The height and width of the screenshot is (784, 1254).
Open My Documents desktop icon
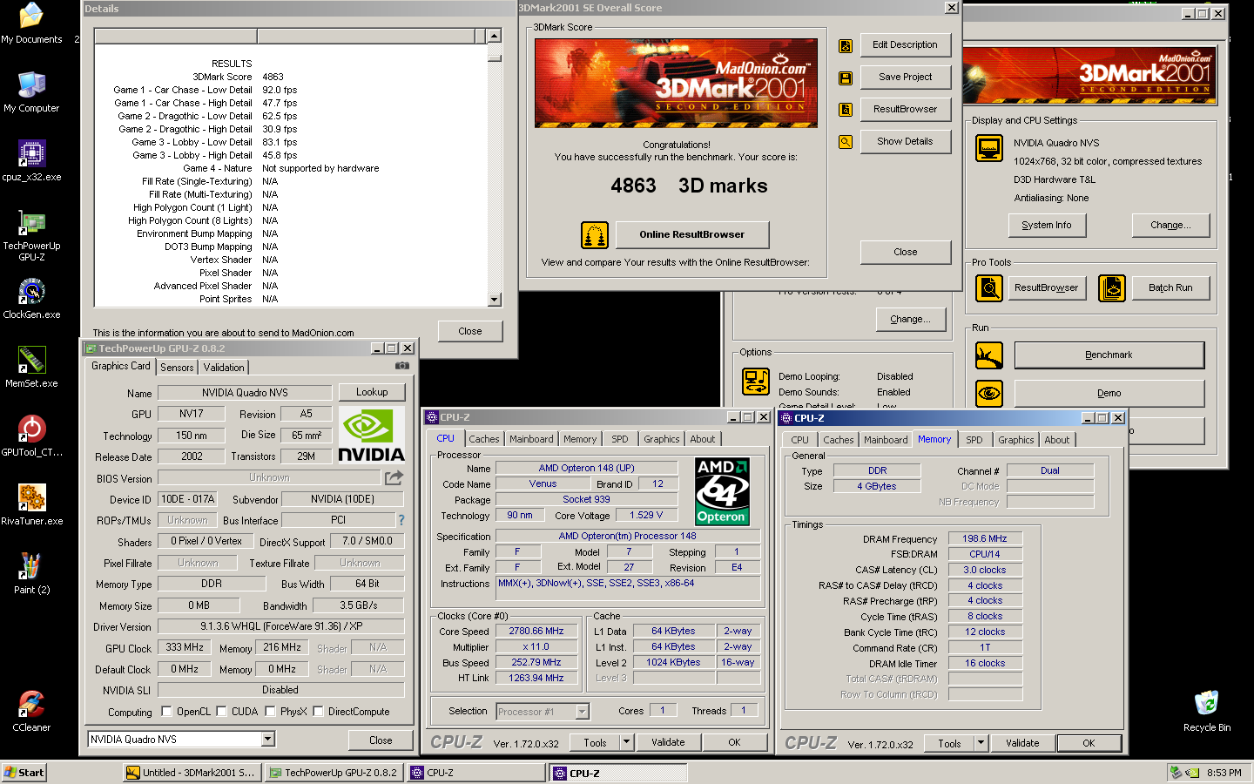31,24
